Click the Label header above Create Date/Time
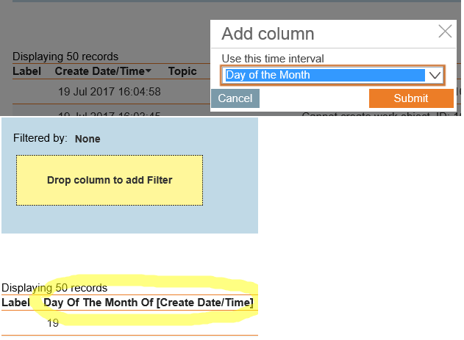Screen dimensions: 464x340 tap(27, 71)
